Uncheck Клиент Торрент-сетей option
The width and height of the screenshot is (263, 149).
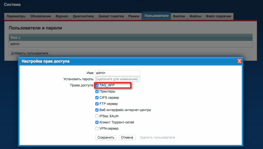tap(97, 122)
